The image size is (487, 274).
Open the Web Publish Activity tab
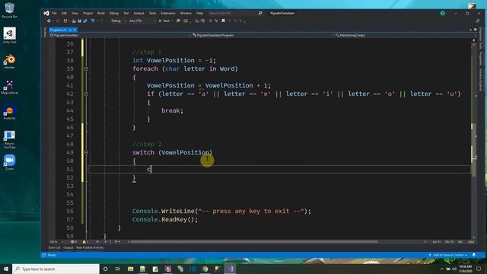coord(90,247)
